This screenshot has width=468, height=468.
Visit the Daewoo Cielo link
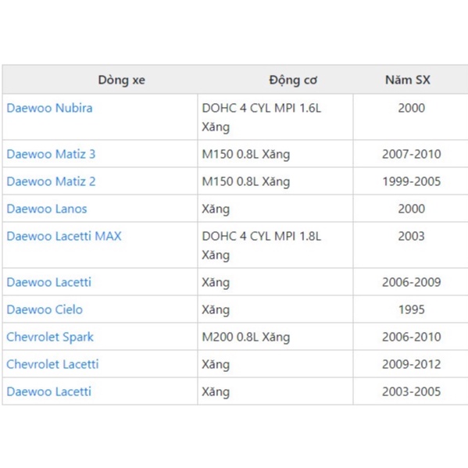(45, 309)
